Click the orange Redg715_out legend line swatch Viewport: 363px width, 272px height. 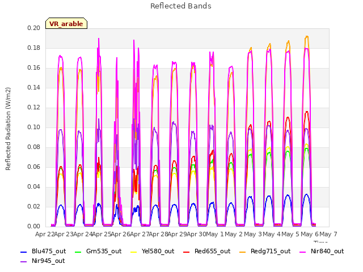point(243,252)
